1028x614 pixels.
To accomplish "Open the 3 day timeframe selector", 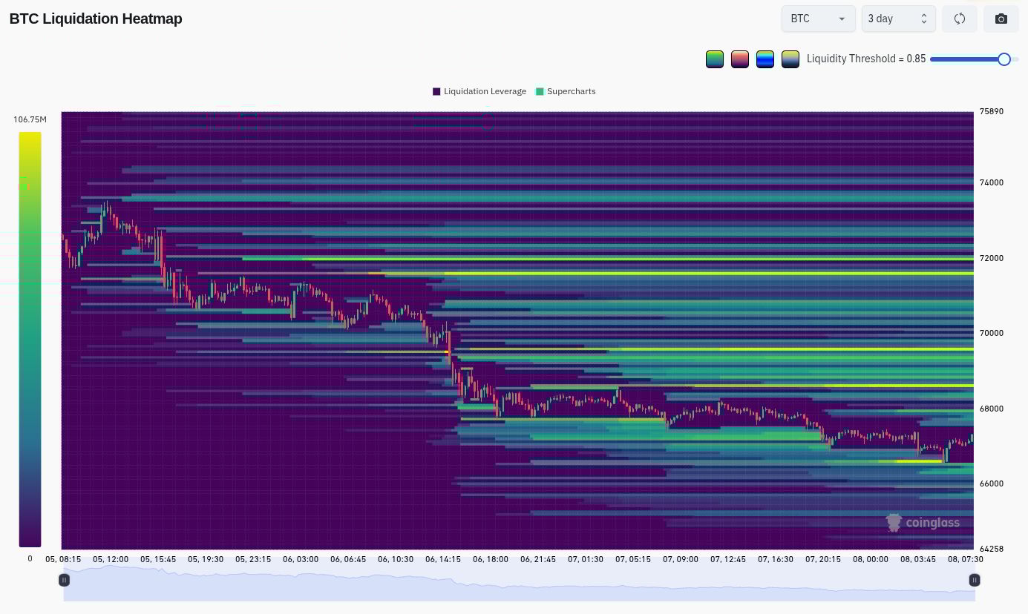I will (x=898, y=19).
